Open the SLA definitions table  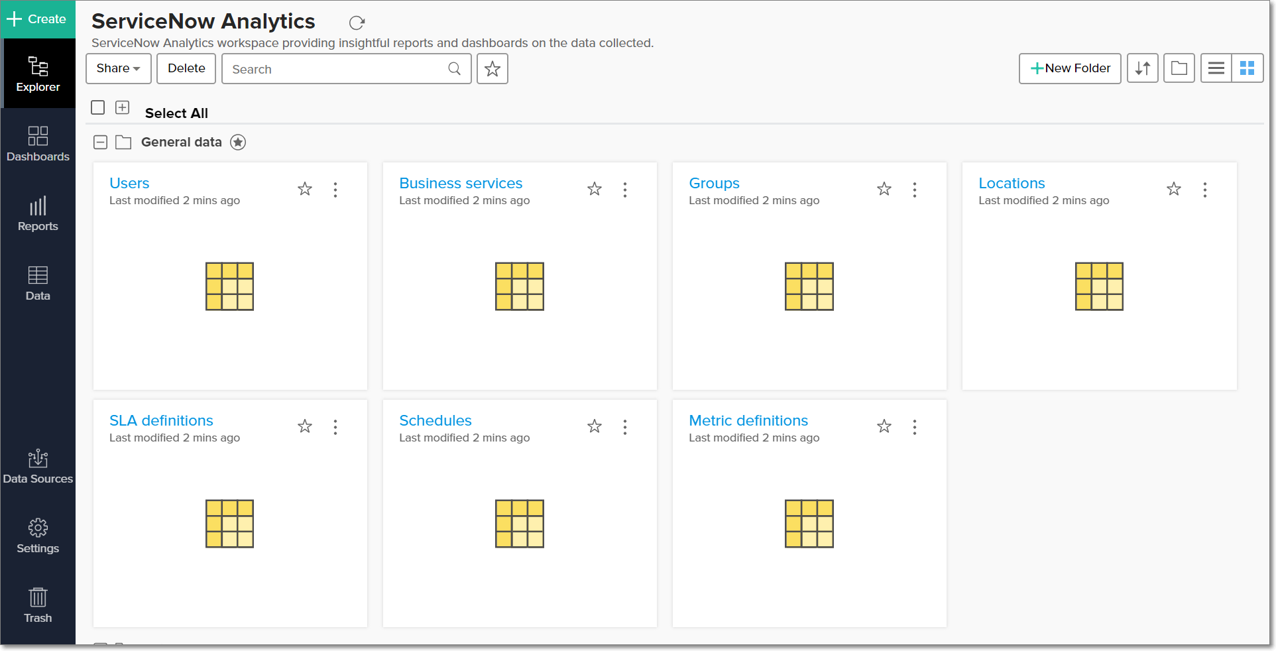point(161,421)
